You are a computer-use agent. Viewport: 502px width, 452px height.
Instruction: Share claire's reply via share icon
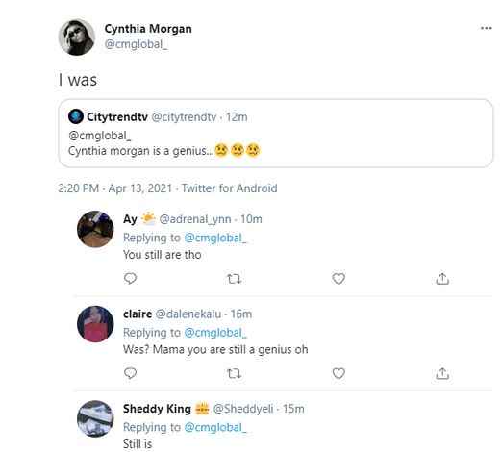(x=442, y=373)
